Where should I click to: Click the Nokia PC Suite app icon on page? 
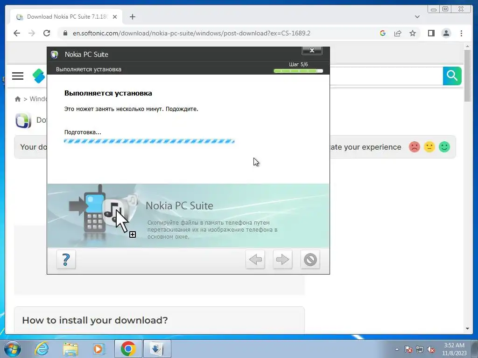(23, 120)
